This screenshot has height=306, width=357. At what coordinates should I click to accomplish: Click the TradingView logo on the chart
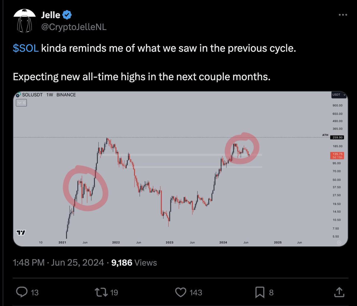click(21, 233)
